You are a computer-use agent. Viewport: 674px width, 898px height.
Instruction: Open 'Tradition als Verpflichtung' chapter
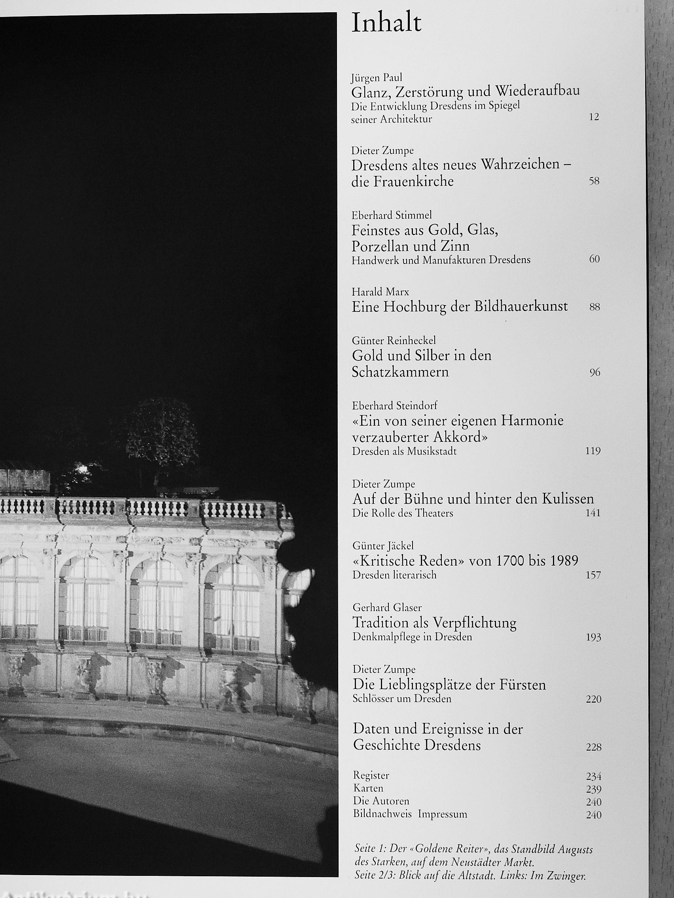coord(434,623)
